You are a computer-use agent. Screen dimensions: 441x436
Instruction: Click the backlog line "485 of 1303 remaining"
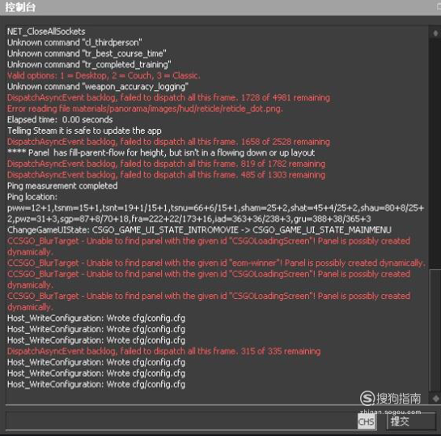(x=166, y=174)
